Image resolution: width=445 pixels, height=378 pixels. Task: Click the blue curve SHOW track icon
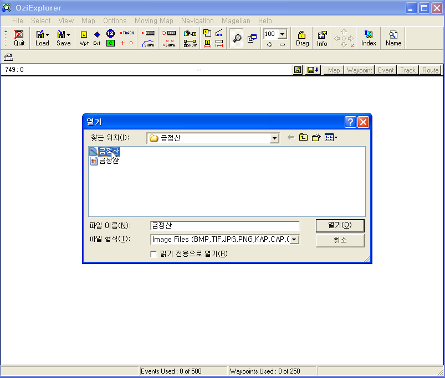point(148,43)
